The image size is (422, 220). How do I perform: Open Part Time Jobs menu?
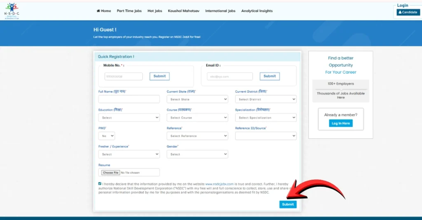point(129,11)
